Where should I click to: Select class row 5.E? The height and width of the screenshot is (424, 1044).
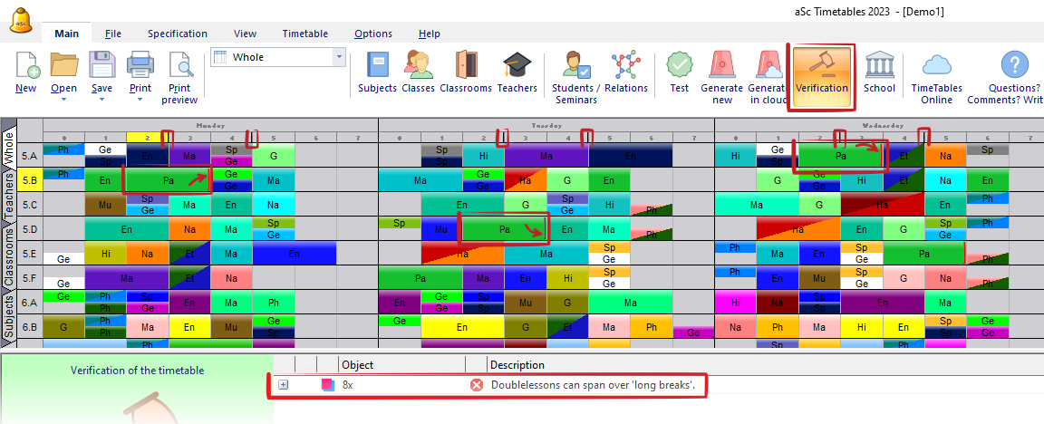[29, 253]
